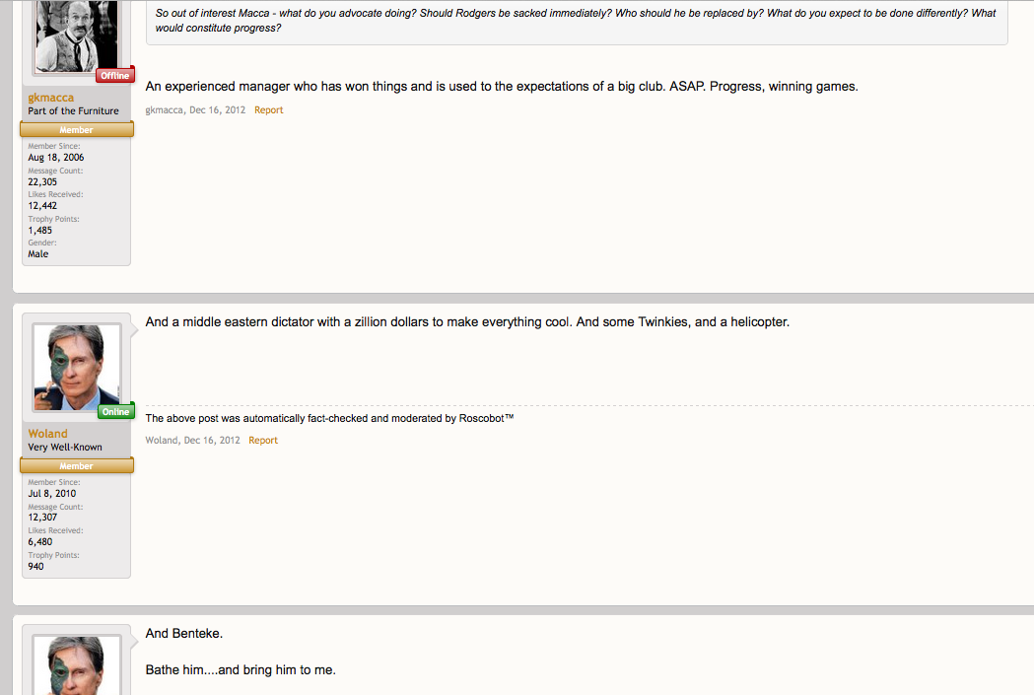Report gkmacca's Dec 16 post
This screenshot has width=1034, height=695.
268,110
